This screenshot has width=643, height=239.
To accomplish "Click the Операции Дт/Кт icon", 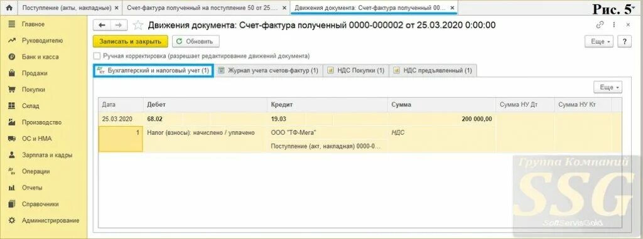I will pyautogui.click(x=12, y=171).
